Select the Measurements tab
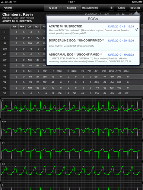 coord(90,8)
